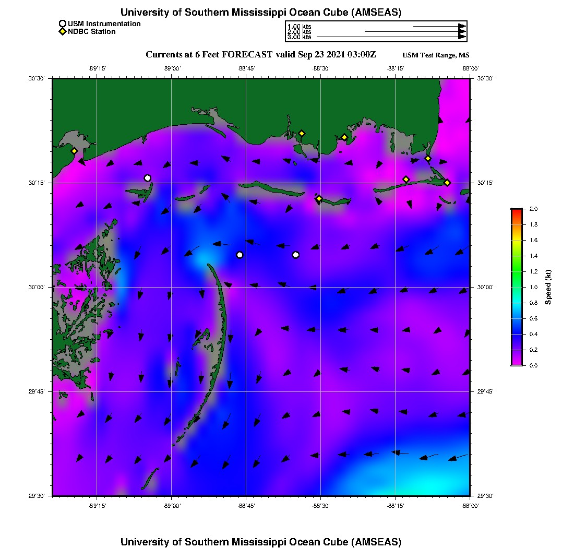
Task: Click the red top of the speed color bar
Action: [517, 210]
